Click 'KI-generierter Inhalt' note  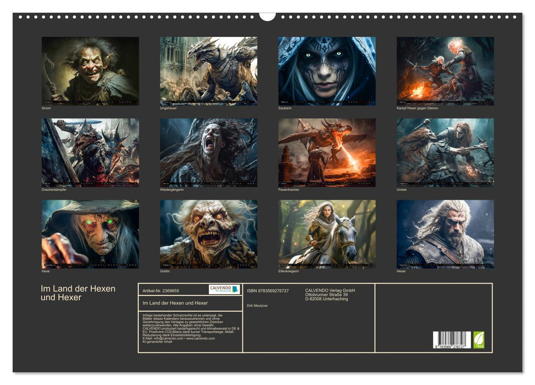tap(157, 342)
